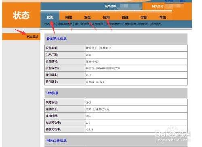Click the 连接时间 label cell

(65, 116)
